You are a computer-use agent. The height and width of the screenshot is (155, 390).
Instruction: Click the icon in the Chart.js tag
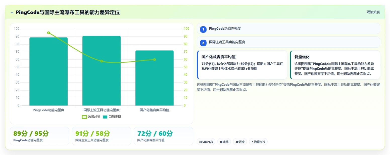pos(201,142)
